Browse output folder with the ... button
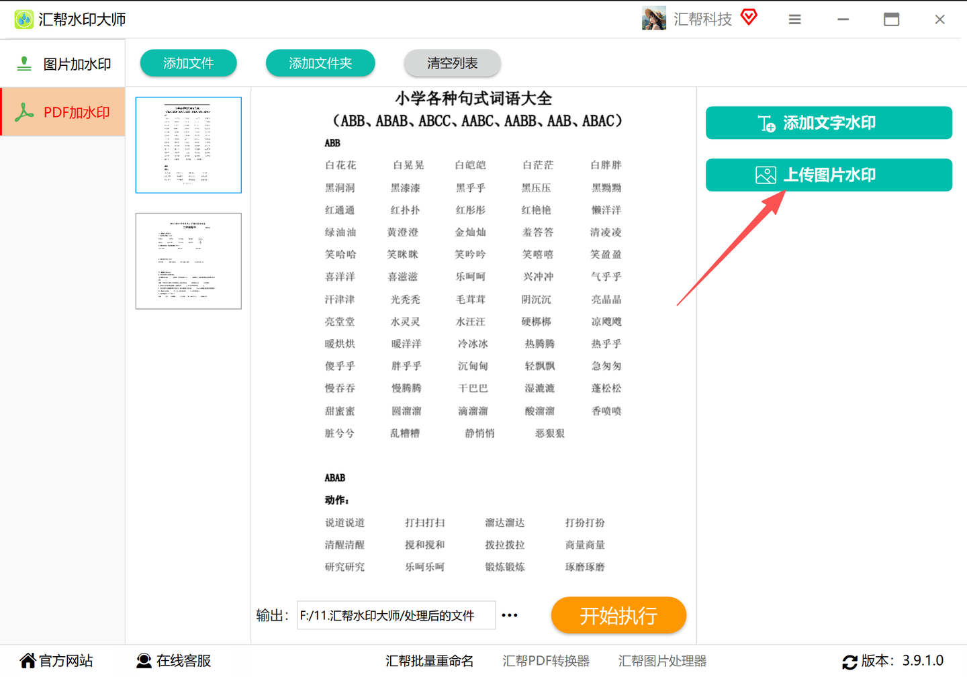 pos(510,615)
